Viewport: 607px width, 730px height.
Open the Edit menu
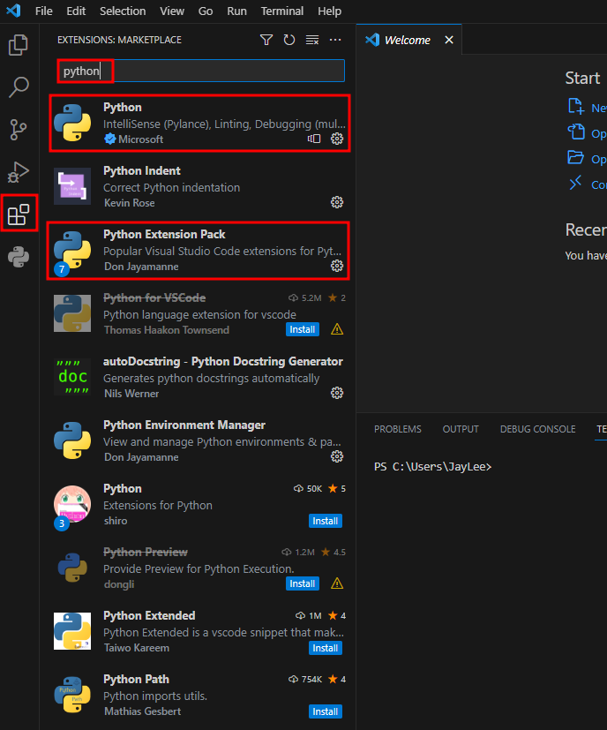coord(76,11)
